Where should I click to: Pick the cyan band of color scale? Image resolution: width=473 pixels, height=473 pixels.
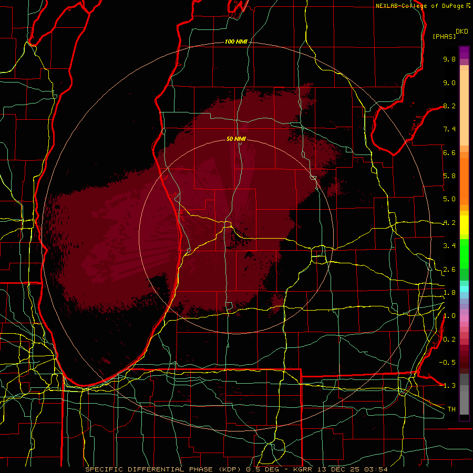(x=464, y=289)
